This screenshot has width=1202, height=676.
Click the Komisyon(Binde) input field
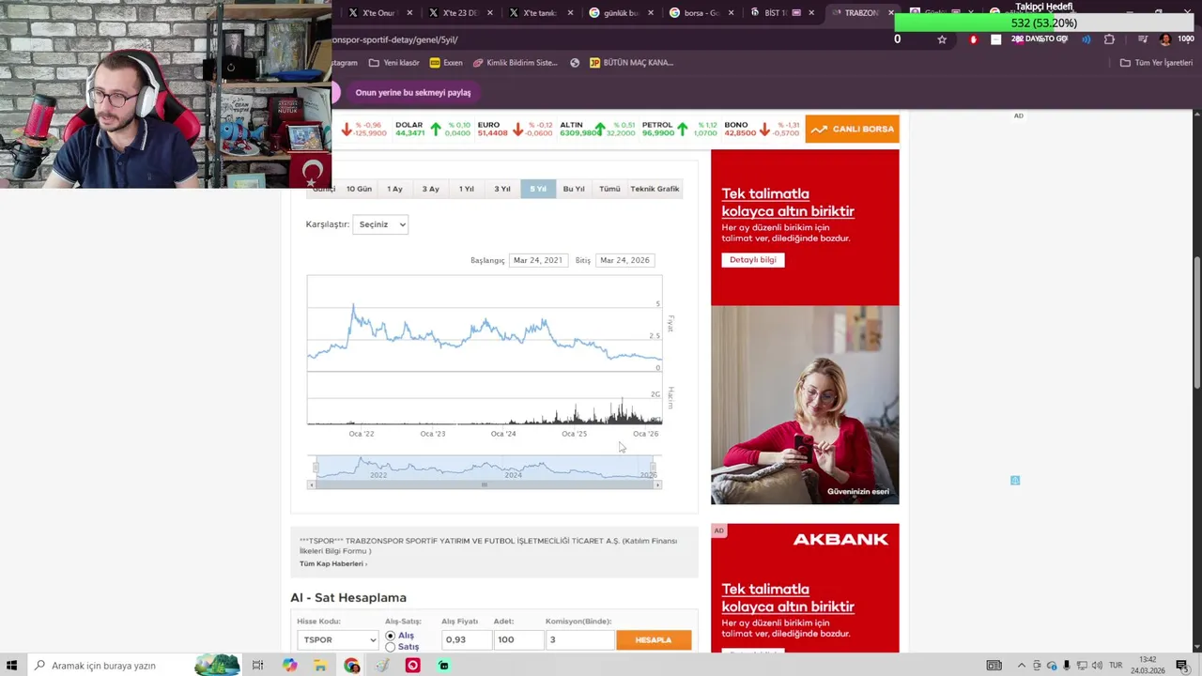click(x=579, y=640)
